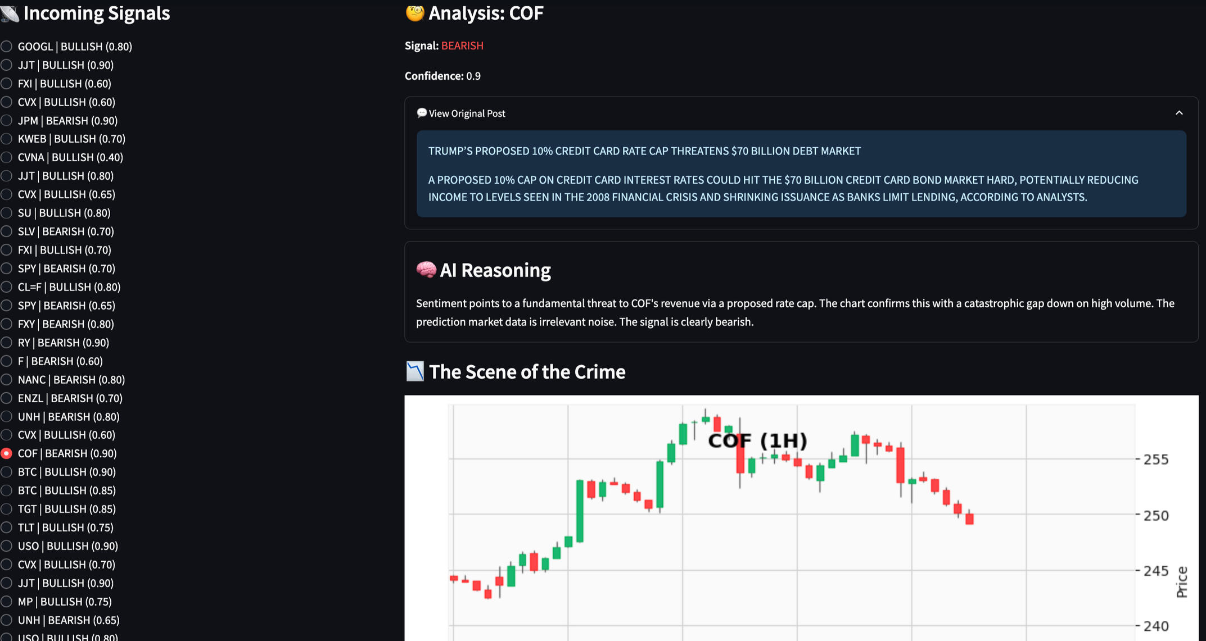This screenshot has width=1206, height=641.
Task: Click the View Original Post expander label
Action: (x=467, y=113)
